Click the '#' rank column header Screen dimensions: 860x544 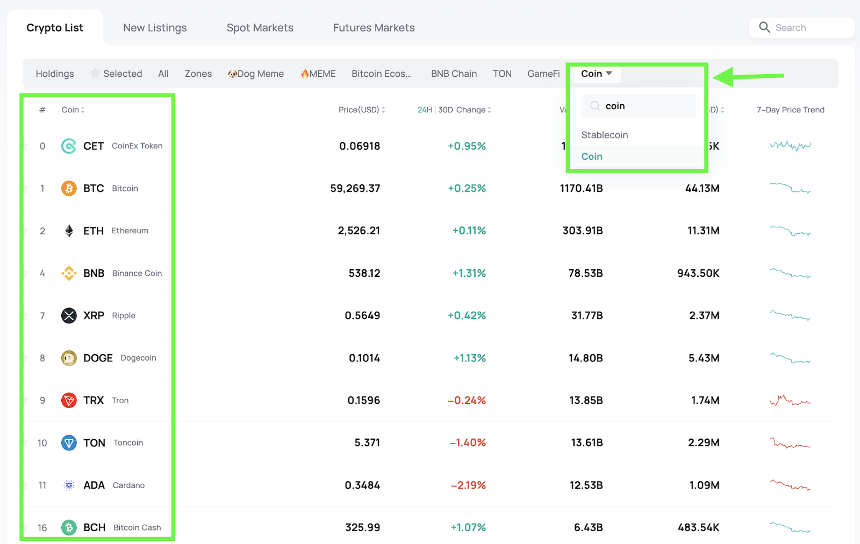point(42,110)
